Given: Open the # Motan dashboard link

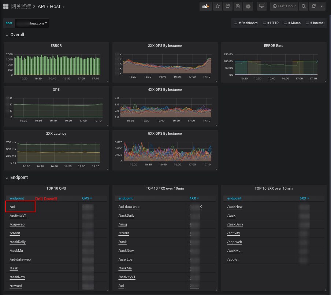Looking at the screenshot, I should click(x=293, y=23).
